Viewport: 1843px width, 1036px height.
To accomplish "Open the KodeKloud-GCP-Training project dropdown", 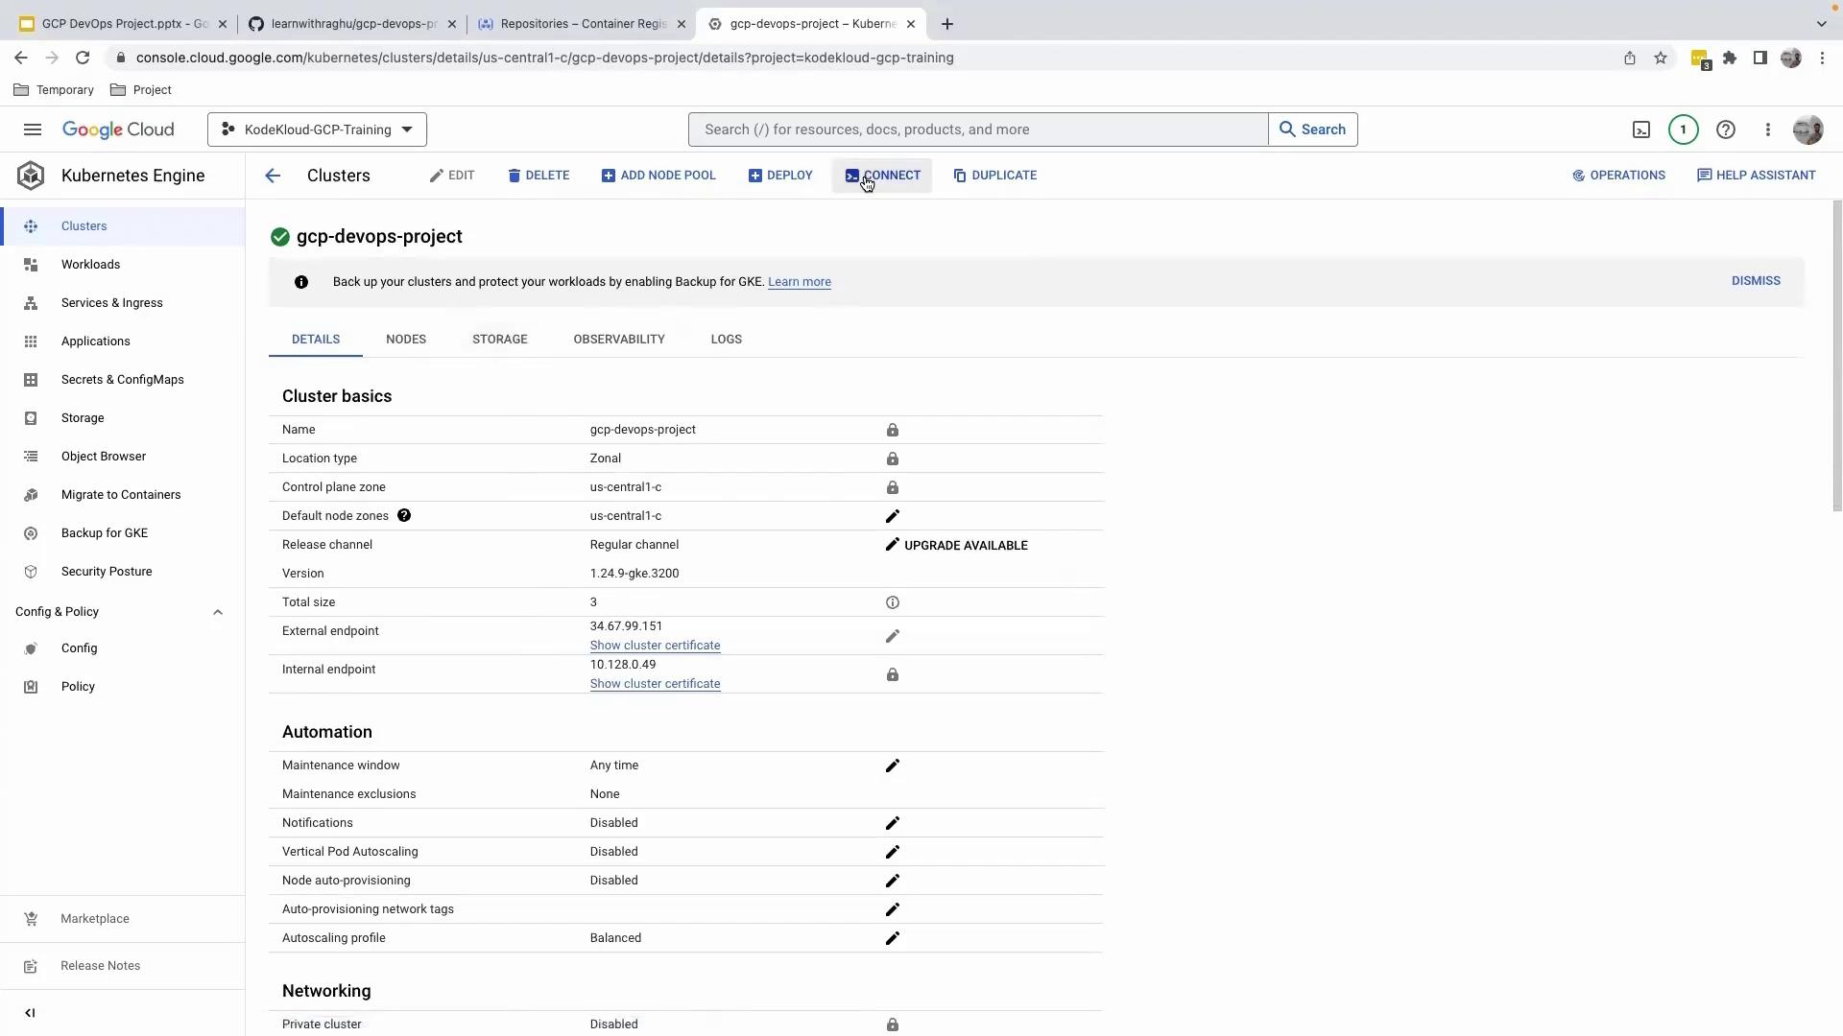I will (x=317, y=129).
